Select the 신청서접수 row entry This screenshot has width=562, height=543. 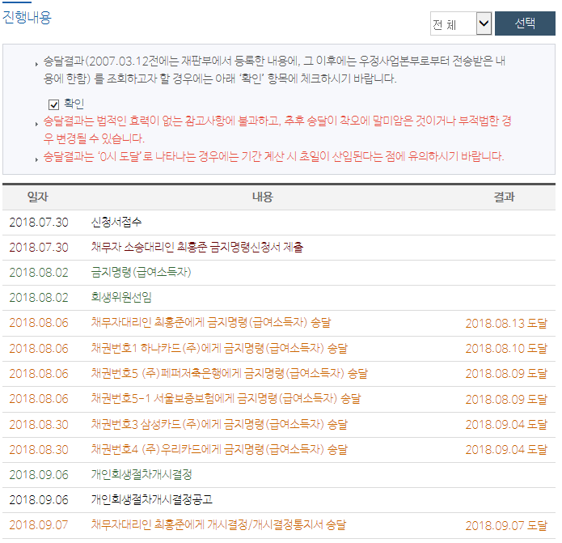[116, 222]
